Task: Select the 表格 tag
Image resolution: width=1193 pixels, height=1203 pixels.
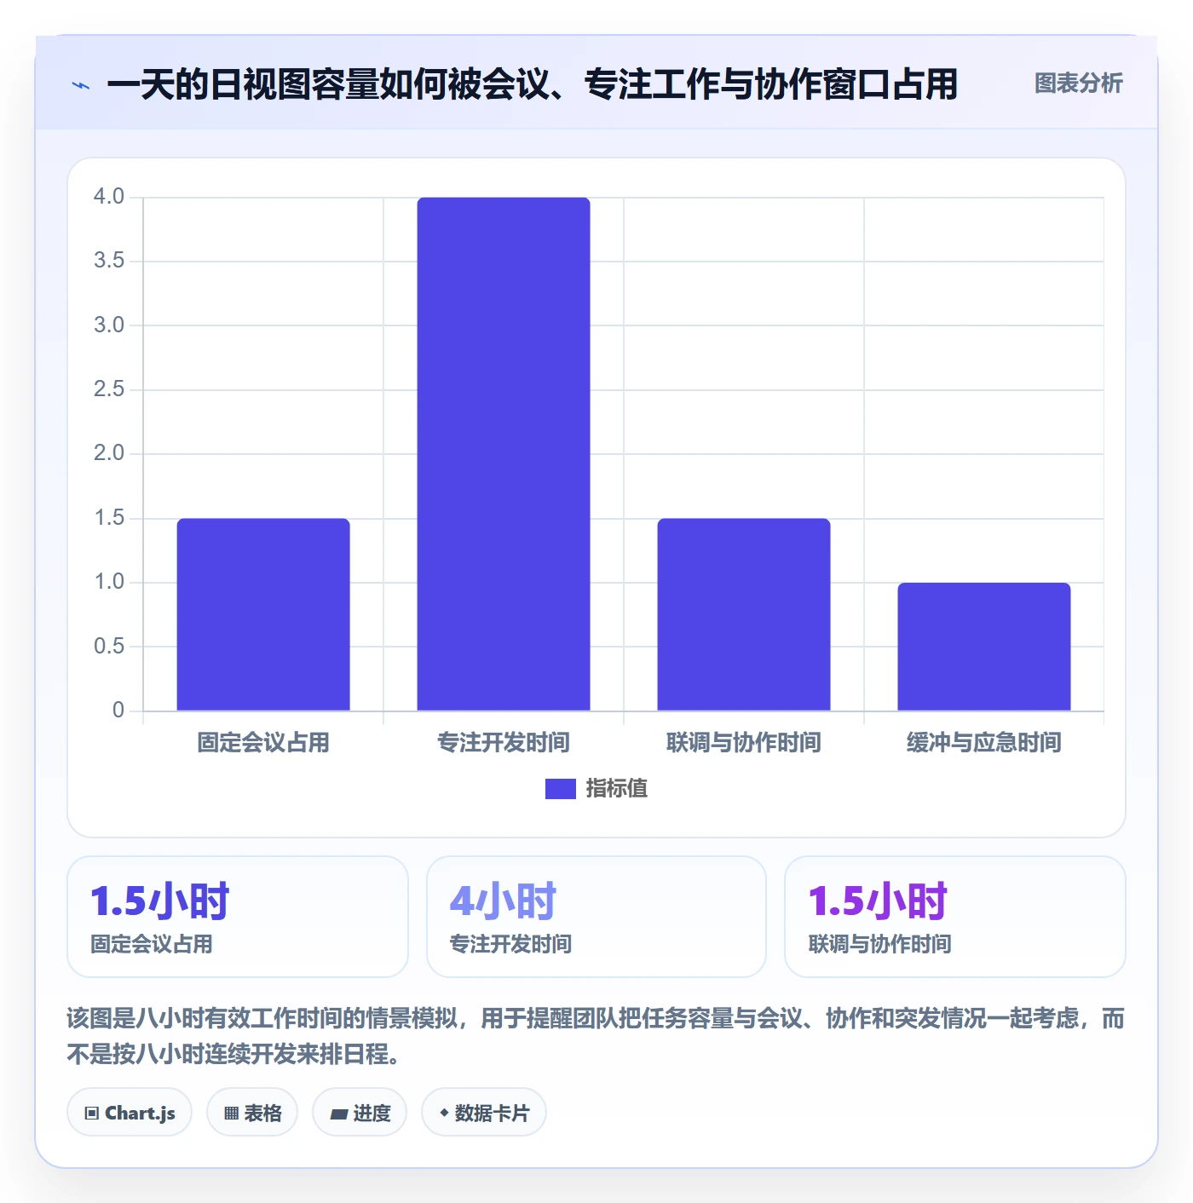Action: 252,1113
